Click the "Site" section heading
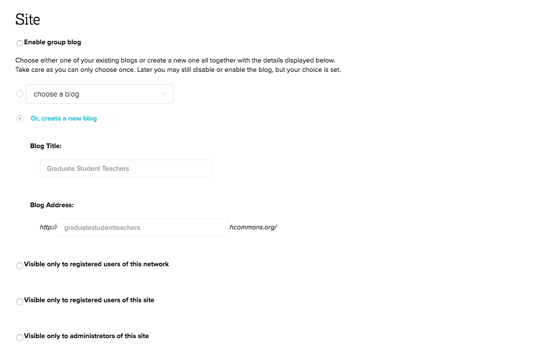This screenshot has width=548, height=346. click(x=28, y=19)
